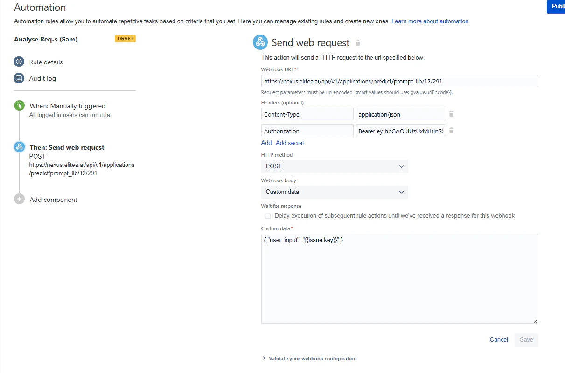Save the web request configuration
Image resolution: width=565 pixels, height=373 pixels.
point(526,339)
